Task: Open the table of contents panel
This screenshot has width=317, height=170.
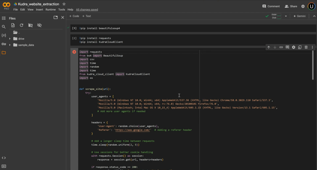Action: tap(4, 18)
